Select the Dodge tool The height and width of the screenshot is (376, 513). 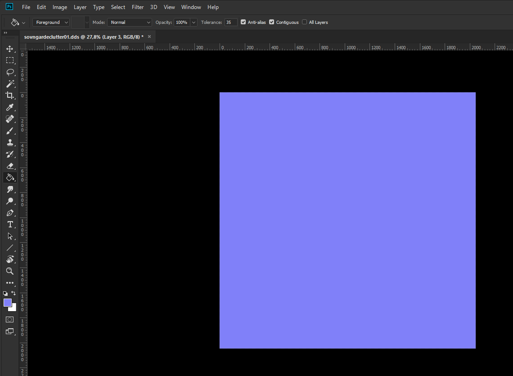coord(10,201)
